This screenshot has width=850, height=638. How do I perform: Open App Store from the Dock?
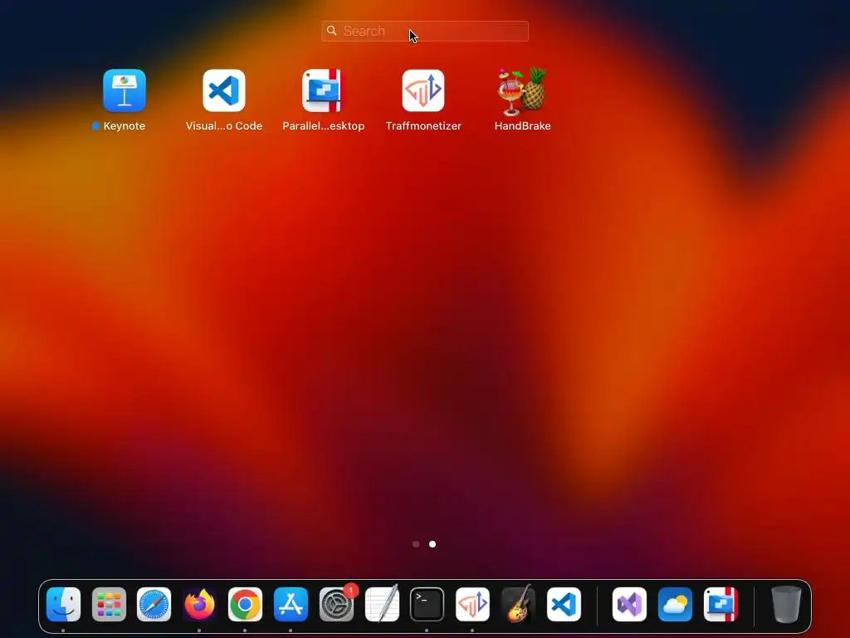pyautogui.click(x=291, y=604)
